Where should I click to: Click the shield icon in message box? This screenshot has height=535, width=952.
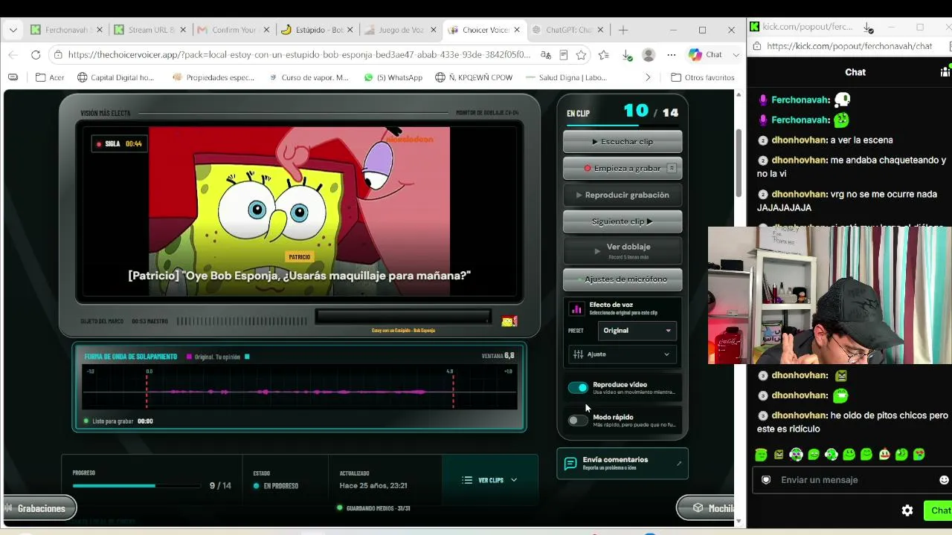pyautogui.click(x=766, y=480)
